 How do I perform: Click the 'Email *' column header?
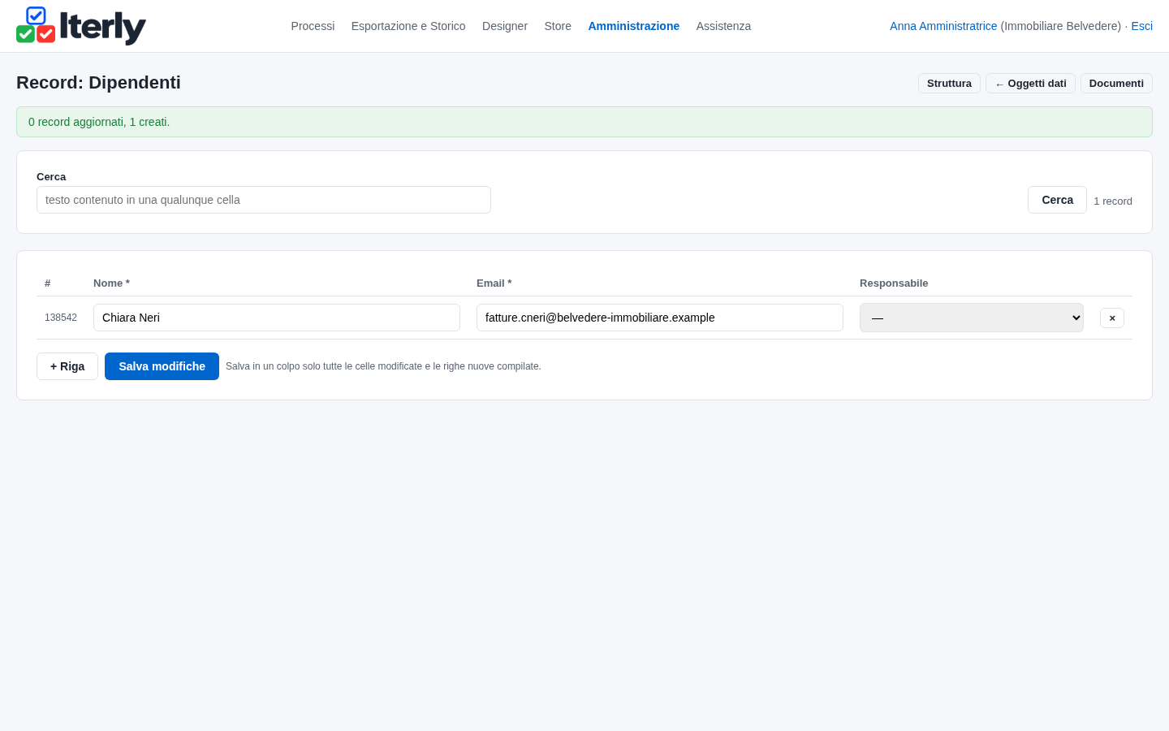[x=494, y=283]
